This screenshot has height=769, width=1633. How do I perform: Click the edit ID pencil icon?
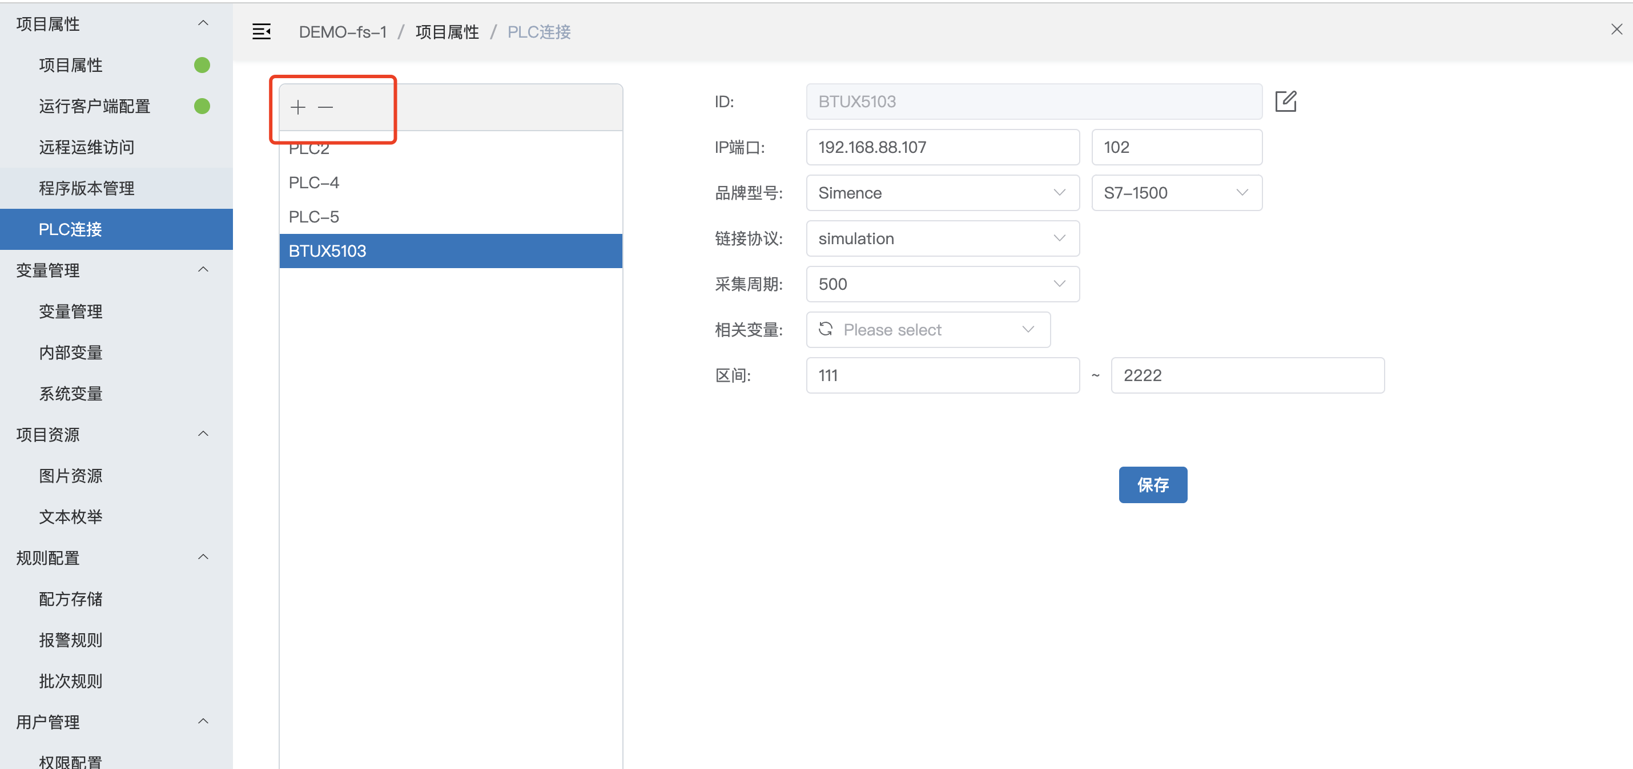[1285, 102]
